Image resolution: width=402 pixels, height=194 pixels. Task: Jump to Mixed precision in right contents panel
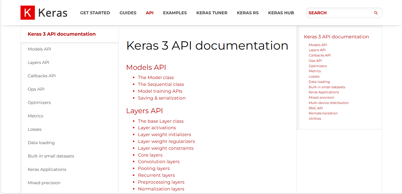(x=322, y=97)
